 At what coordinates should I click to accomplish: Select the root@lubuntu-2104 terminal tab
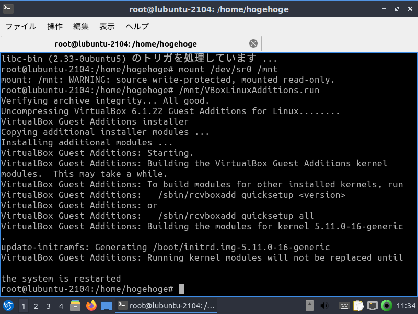pyautogui.click(x=131, y=44)
